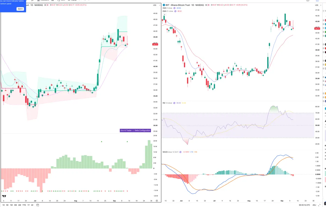Viewport: 326px width, 207px height.
Task: Select the 5D time range
Action: (x=7, y=205)
